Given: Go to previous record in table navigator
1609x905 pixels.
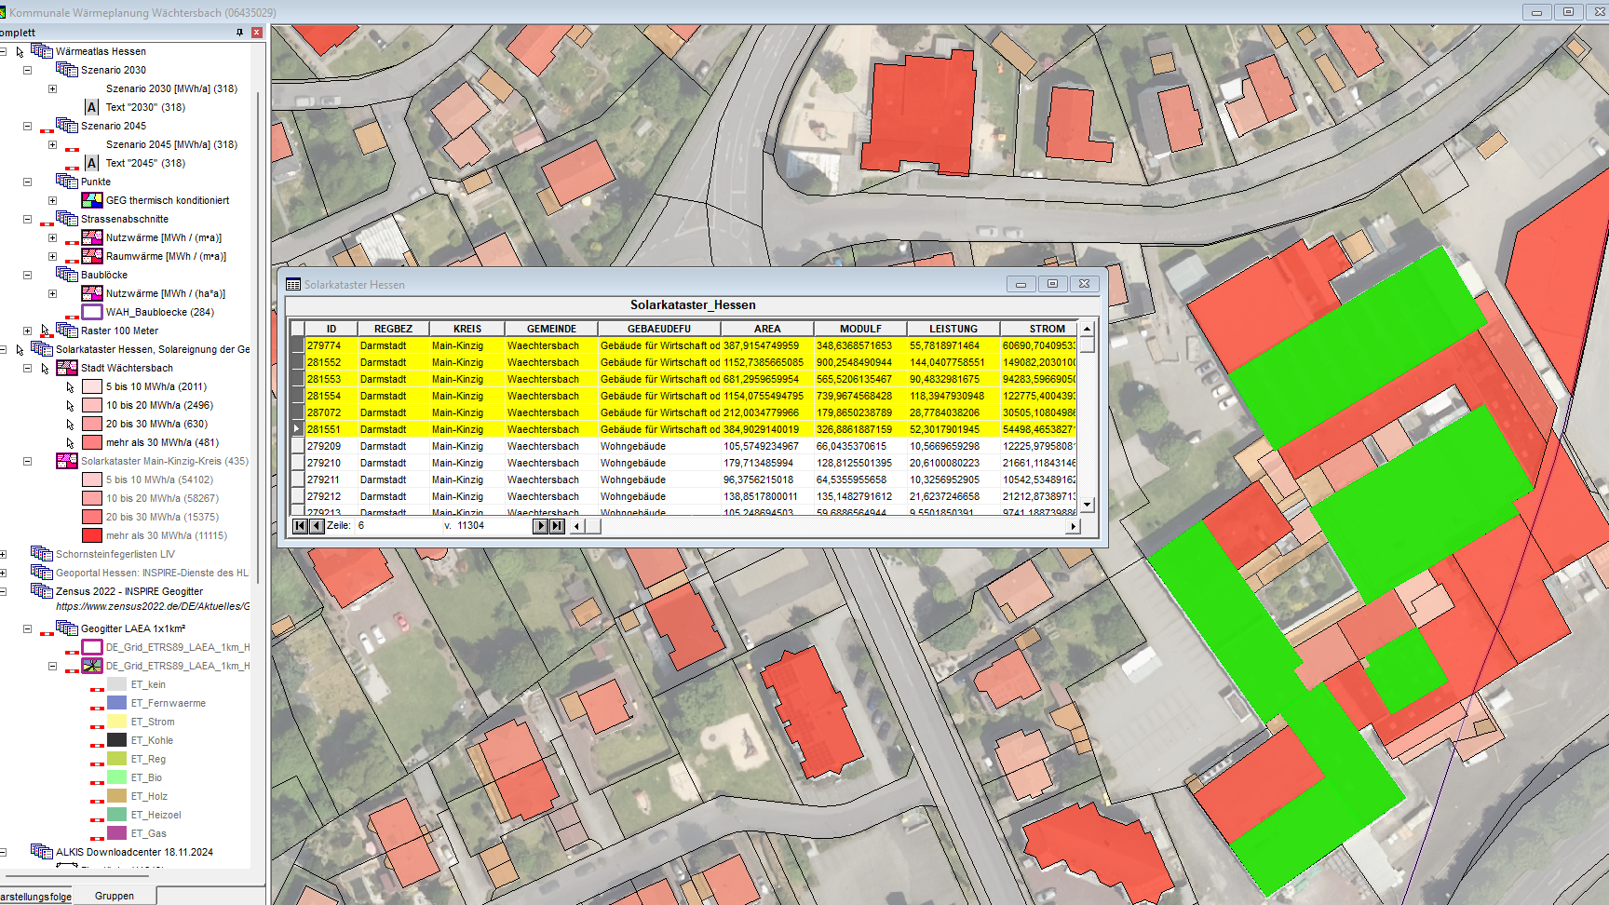Looking at the screenshot, I should [x=317, y=526].
